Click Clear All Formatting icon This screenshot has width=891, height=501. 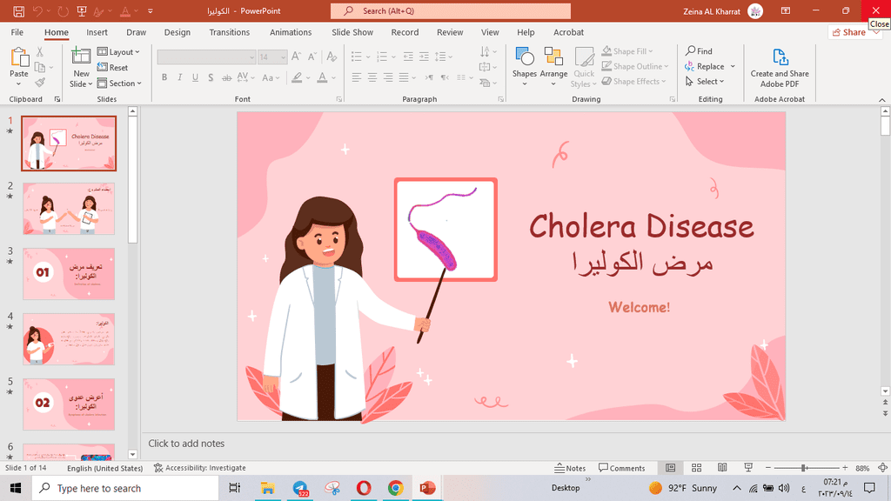coord(332,57)
